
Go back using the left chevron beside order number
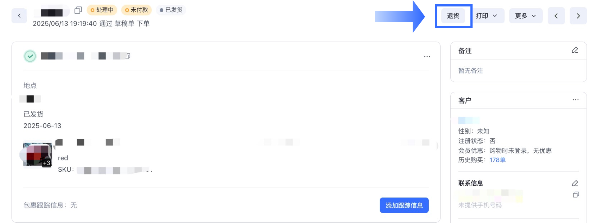tap(19, 16)
